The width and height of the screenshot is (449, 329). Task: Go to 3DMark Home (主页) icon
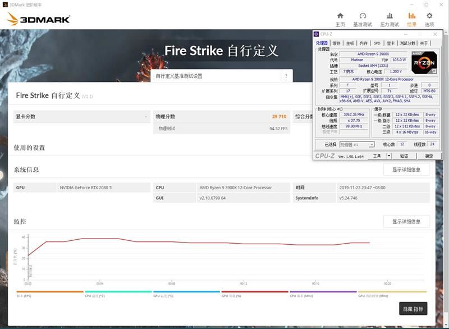click(x=340, y=16)
